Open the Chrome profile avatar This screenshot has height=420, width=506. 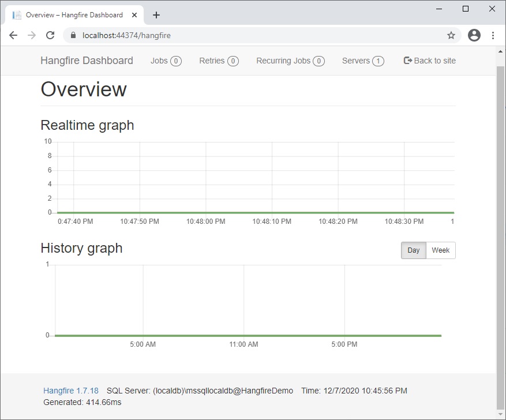coord(474,35)
